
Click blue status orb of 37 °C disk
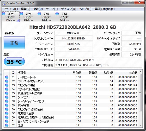tap(57, 14)
